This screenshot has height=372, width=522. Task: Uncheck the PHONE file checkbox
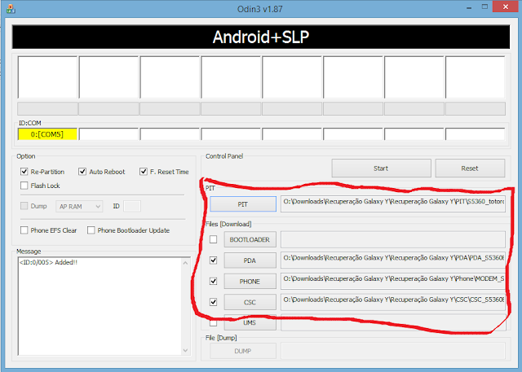pyautogui.click(x=214, y=282)
